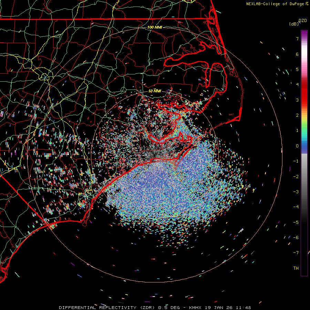The width and height of the screenshot is (310, 310).
Task: Click the Differential Reflectivity KMHX caption
Action: 155,308
